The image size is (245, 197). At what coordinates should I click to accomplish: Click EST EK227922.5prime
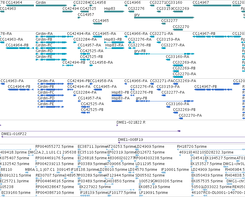pos(95,187)
